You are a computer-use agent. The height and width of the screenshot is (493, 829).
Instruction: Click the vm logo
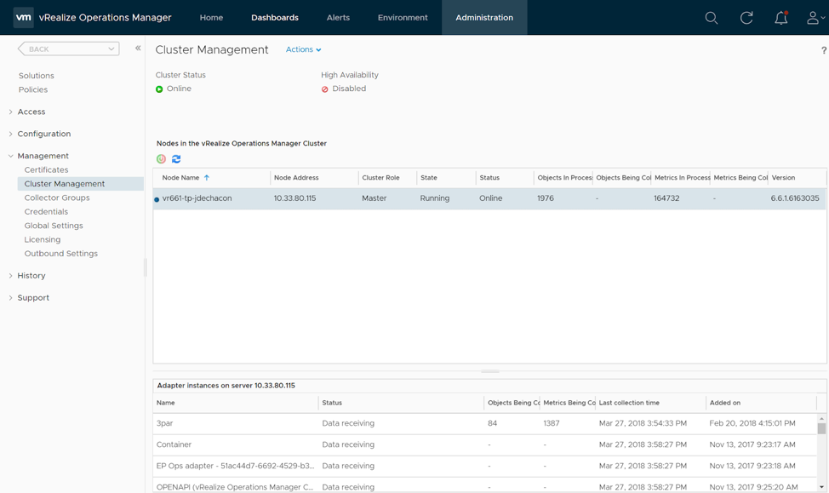[x=23, y=17]
